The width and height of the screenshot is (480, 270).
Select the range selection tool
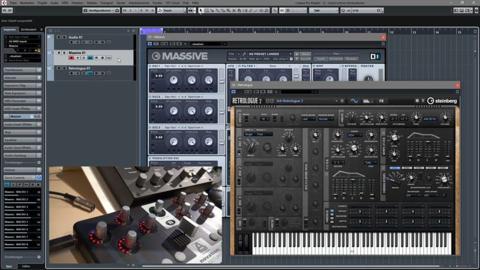coord(206,11)
